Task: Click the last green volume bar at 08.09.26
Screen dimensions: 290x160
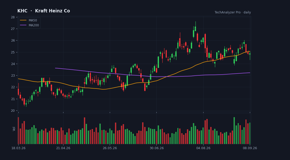Action: click(x=250, y=133)
